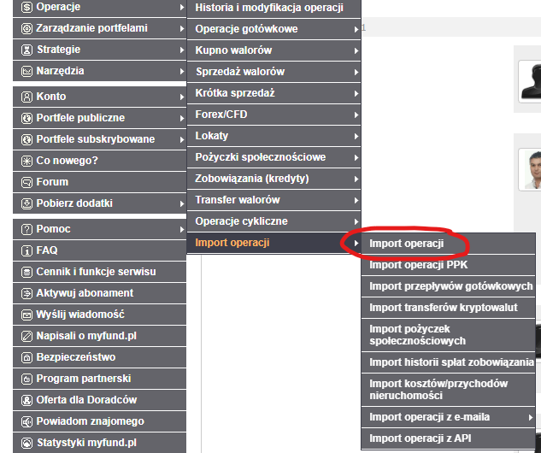Open Cennik i funkcje serwisu
Screen dimensions: 541x453
96,273
